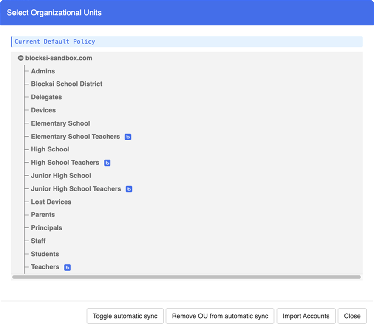Click Remove OU from automatic sync

click(220, 316)
